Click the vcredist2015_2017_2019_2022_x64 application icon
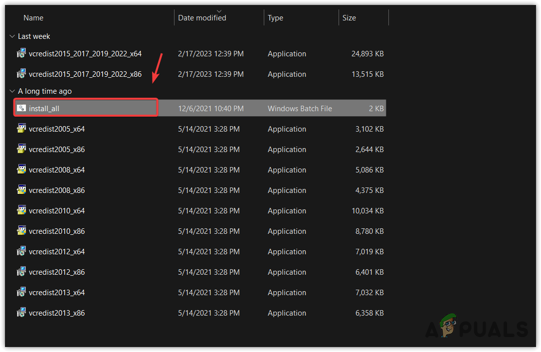541x352 pixels. click(x=21, y=53)
